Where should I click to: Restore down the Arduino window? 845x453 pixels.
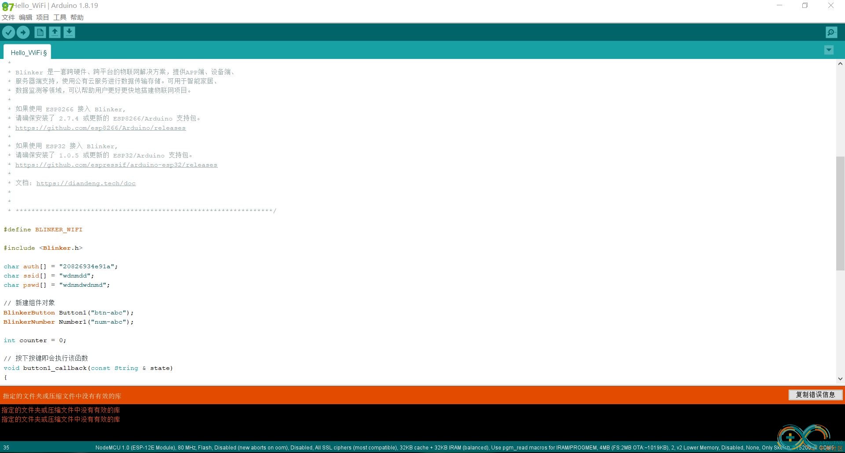coord(805,6)
